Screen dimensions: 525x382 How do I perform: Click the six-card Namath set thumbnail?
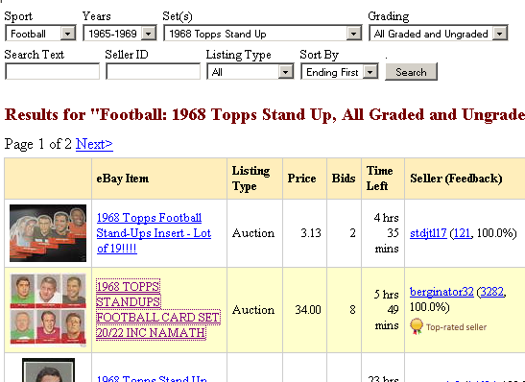[48, 310]
